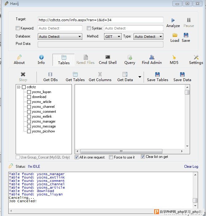Select the yscms_channel table row
Image resolution: width=206 pixels, height=216 pixels.
[43, 107]
